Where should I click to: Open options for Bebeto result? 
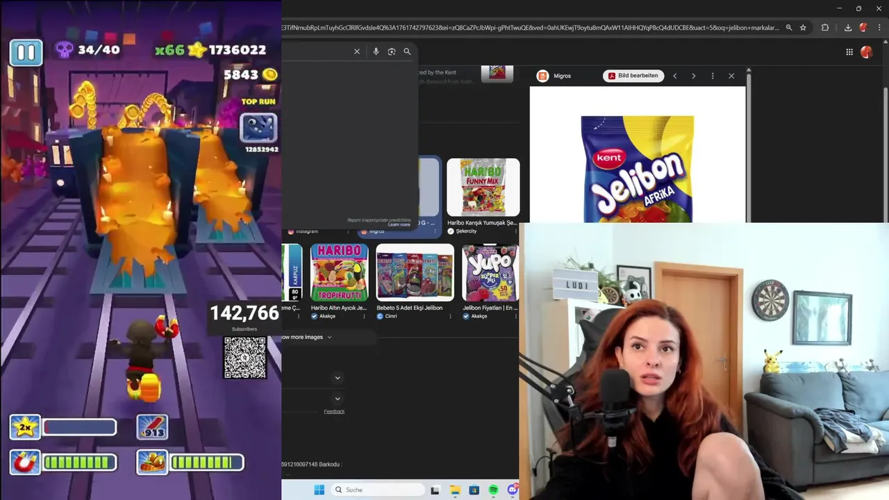coord(450,316)
